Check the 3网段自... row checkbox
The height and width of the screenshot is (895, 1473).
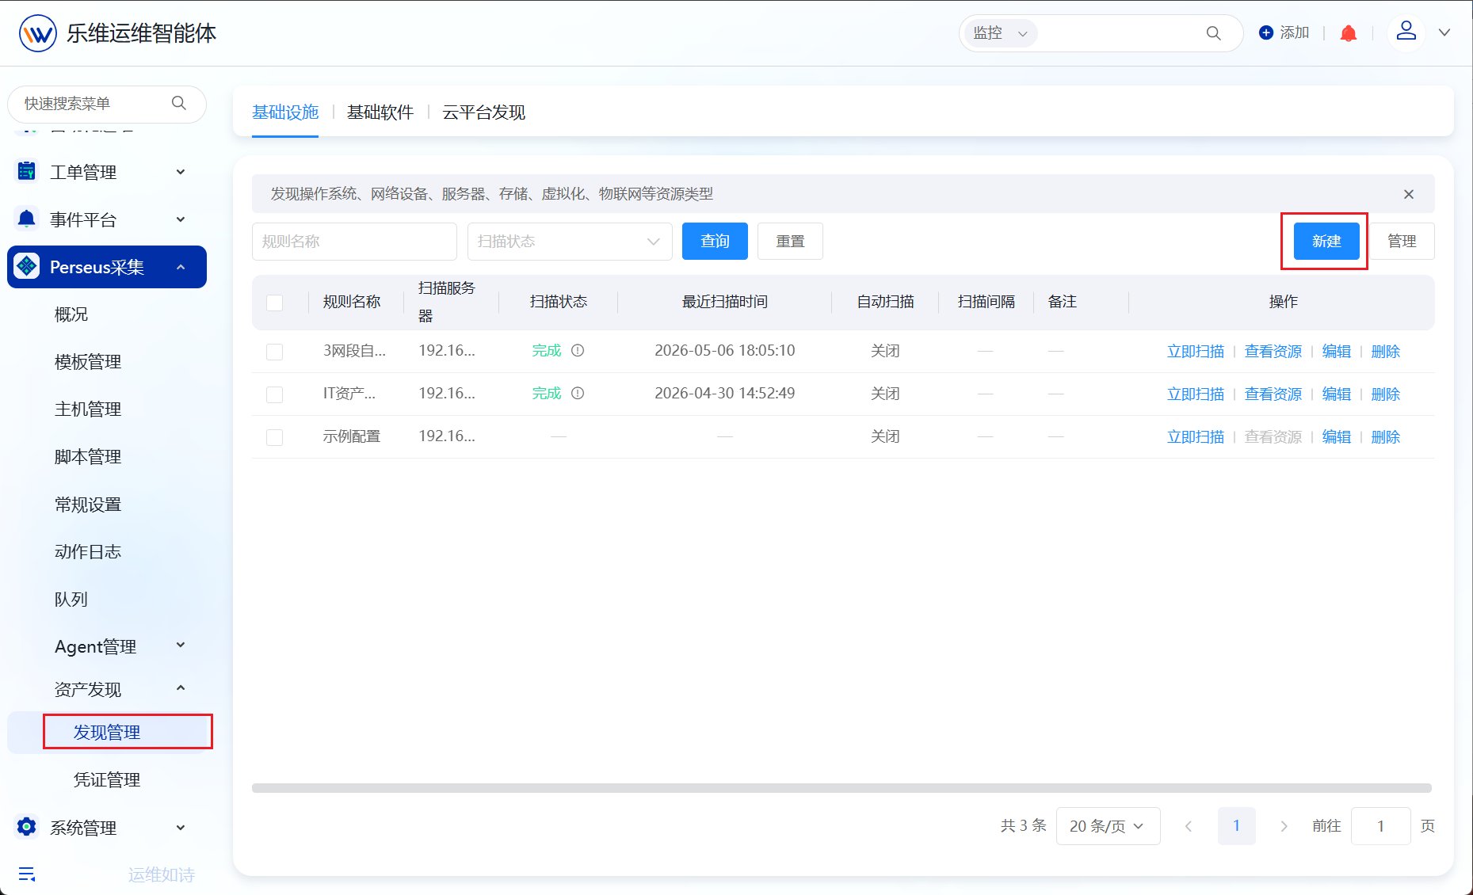tap(275, 352)
